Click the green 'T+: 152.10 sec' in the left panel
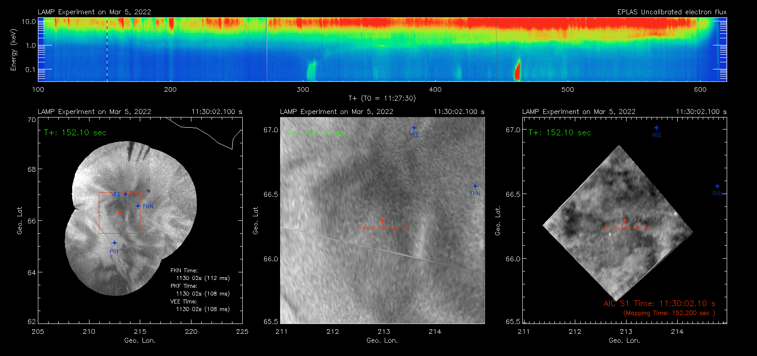 tap(75, 133)
